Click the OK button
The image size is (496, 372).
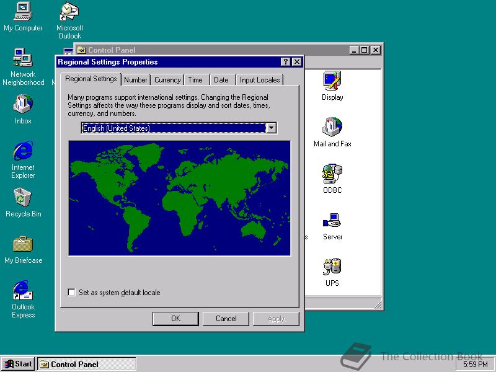pyautogui.click(x=175, y=319)
